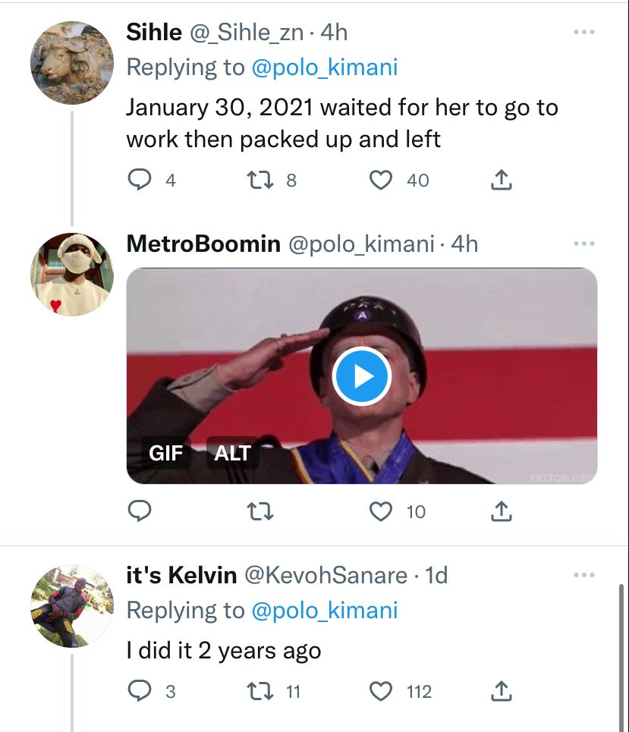Open Sihle's buffalo profile picture
This screenshot has width=629, height=732.
[72, 62]
